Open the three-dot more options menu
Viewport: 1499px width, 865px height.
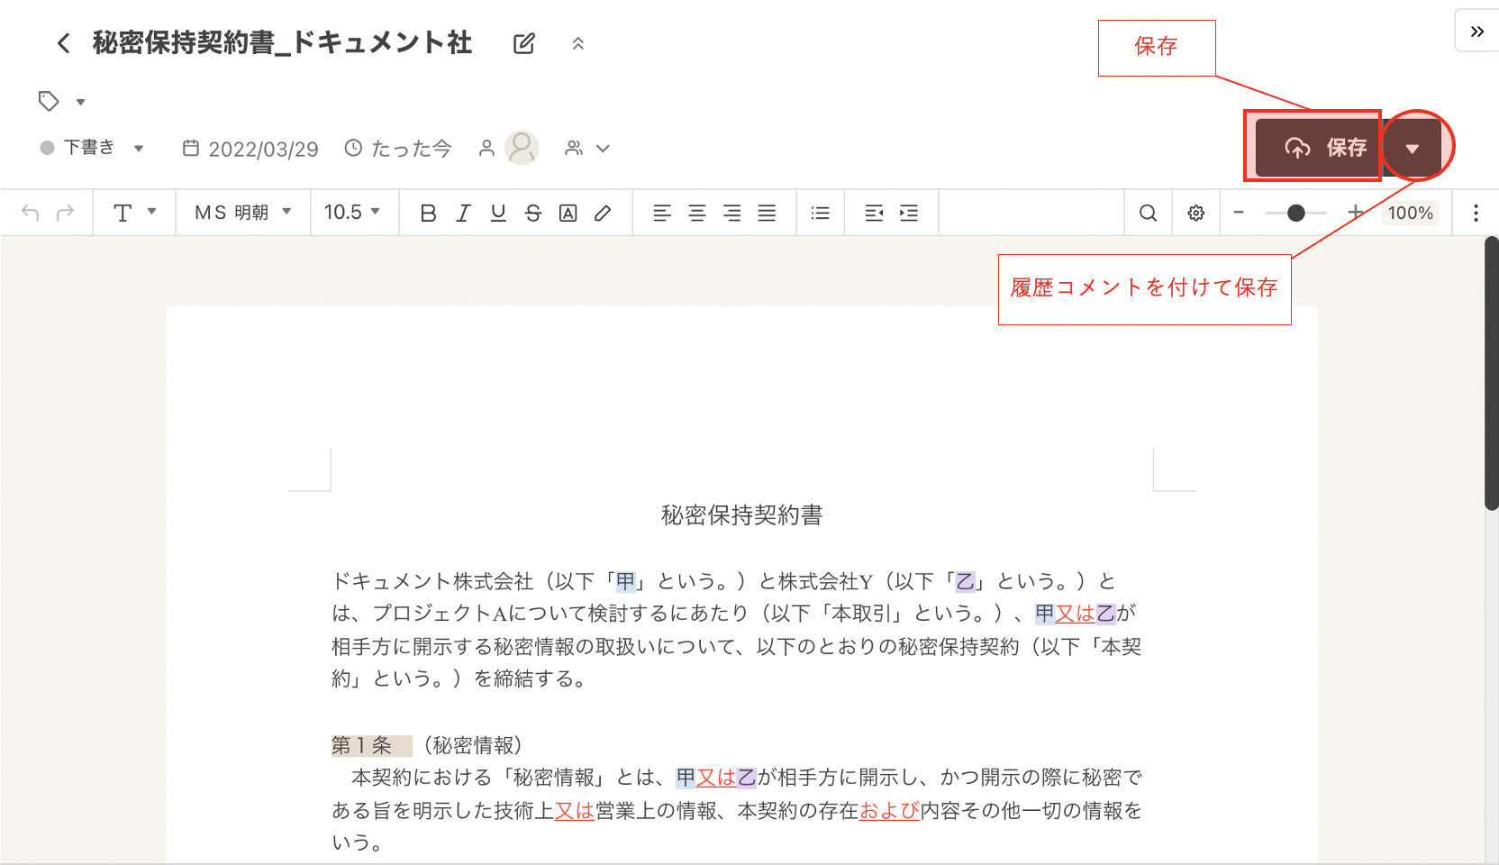pos(1475,214)
